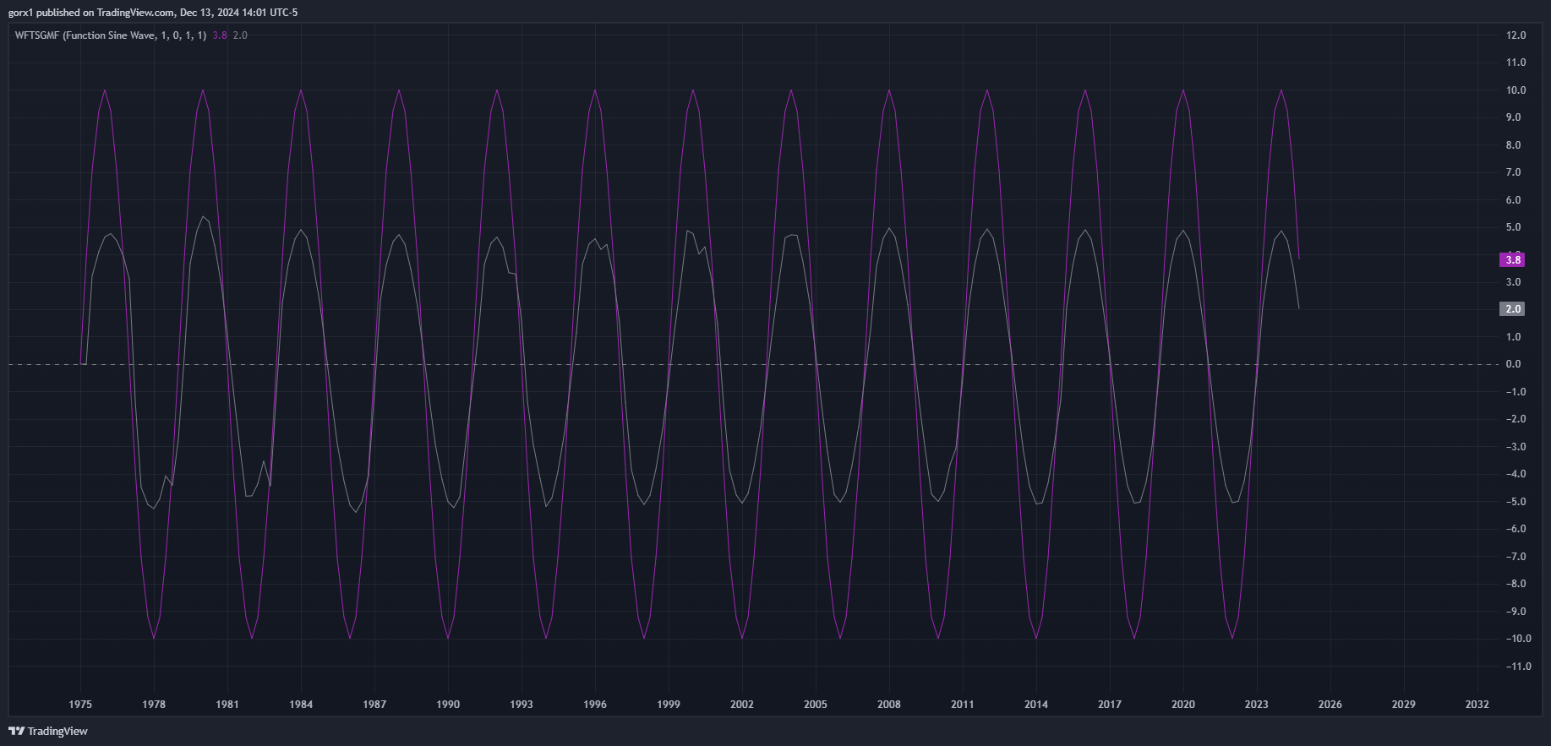
Task: Click the 9.0 value on price scale
Action: [1513, 117]
